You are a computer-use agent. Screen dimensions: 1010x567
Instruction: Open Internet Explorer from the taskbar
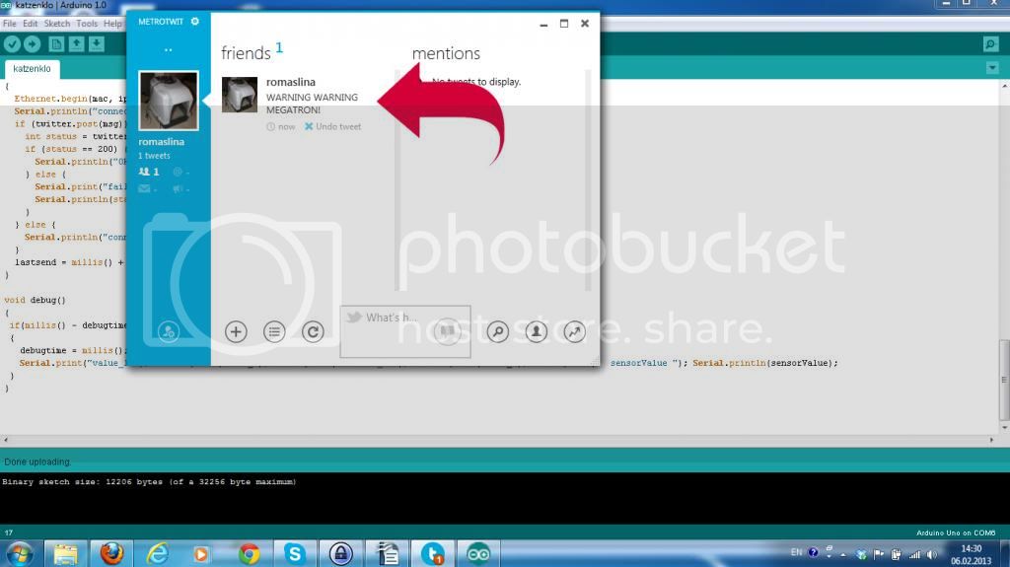click(x=157, y=553)
